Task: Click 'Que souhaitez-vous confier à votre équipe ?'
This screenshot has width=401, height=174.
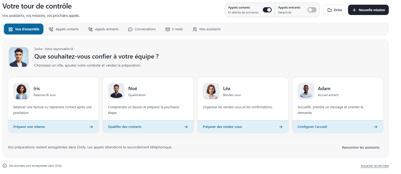Action: [x=96, y=56]
